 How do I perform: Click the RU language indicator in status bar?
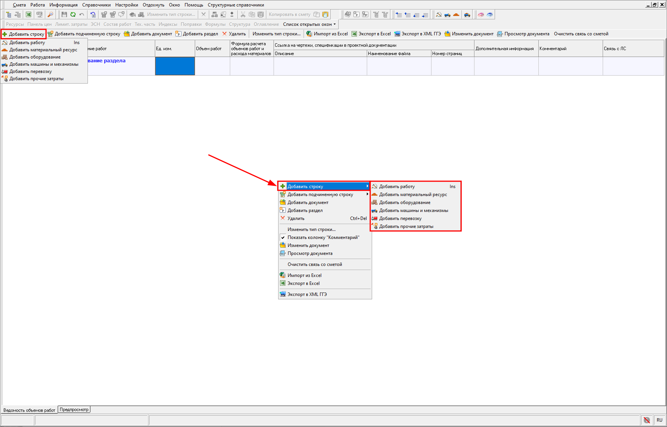659,420
